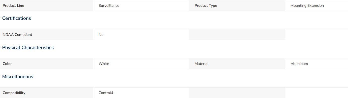Collapse the Miscellaneous section heading
The height and width of the screenshot is (98, 348).
click(18, 77)
